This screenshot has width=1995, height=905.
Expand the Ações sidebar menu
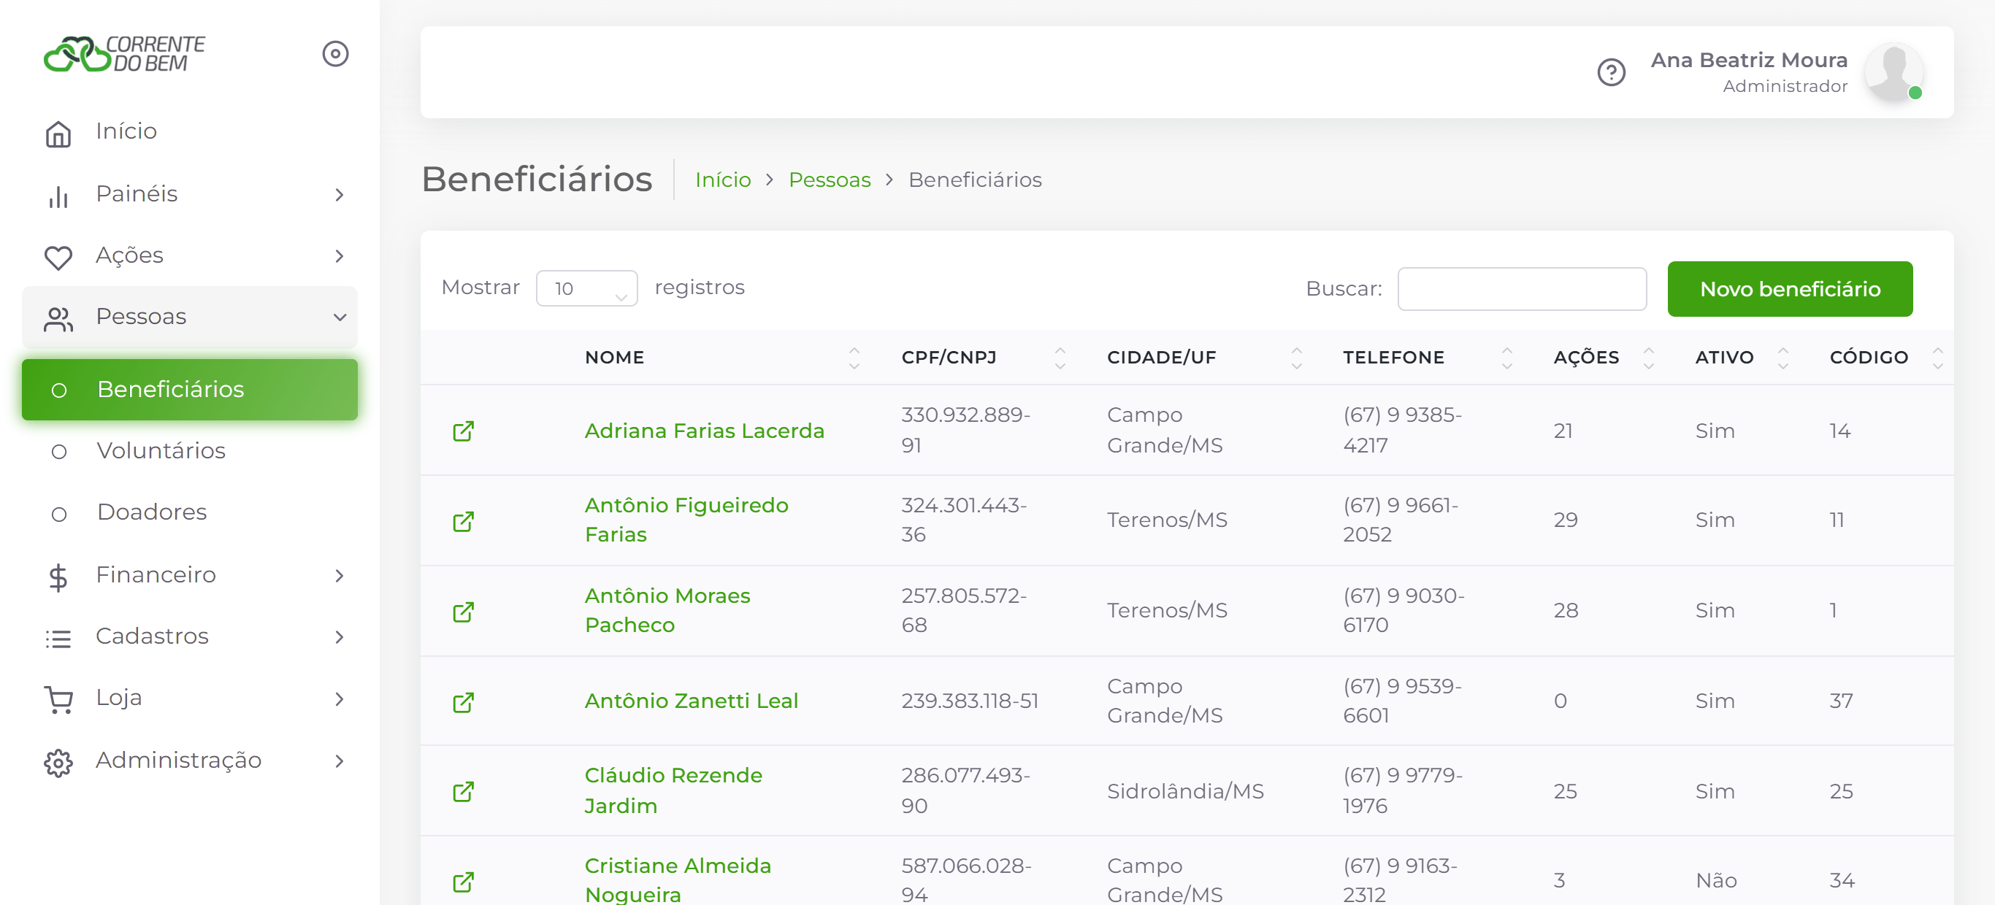190,255
